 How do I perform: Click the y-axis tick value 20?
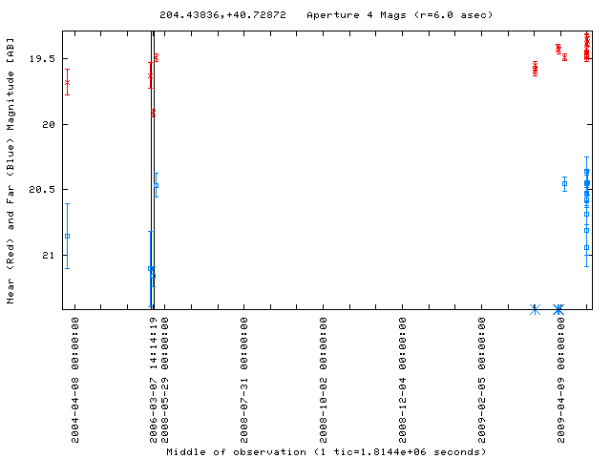49,125
